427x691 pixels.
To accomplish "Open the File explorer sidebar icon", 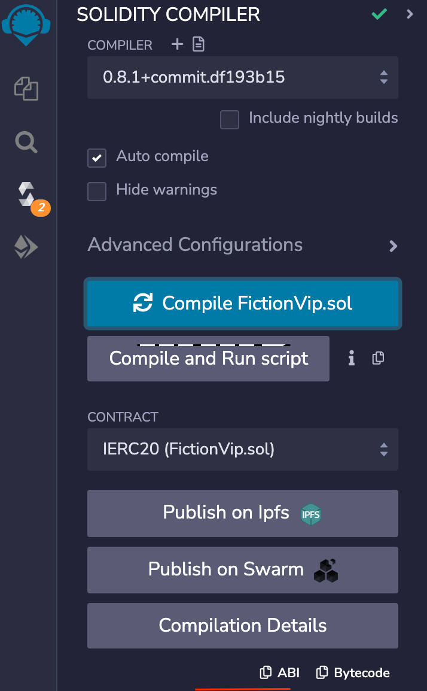I will coord(26,90).
